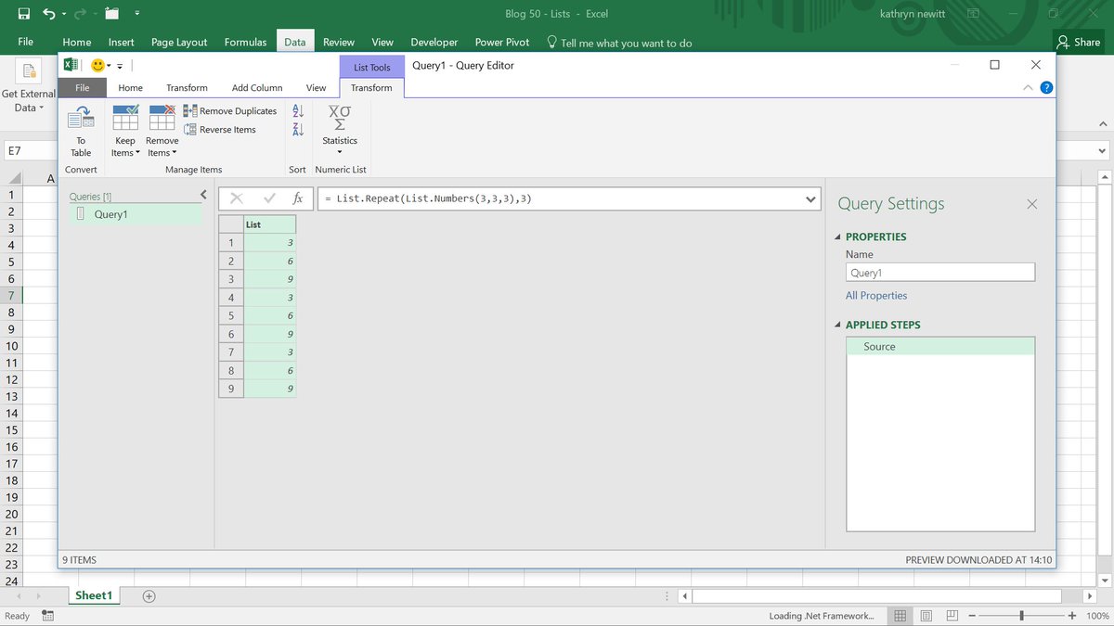Collapse the APPLIED STEPS section
The image size is (1114, 626).
tap(836, 325)
